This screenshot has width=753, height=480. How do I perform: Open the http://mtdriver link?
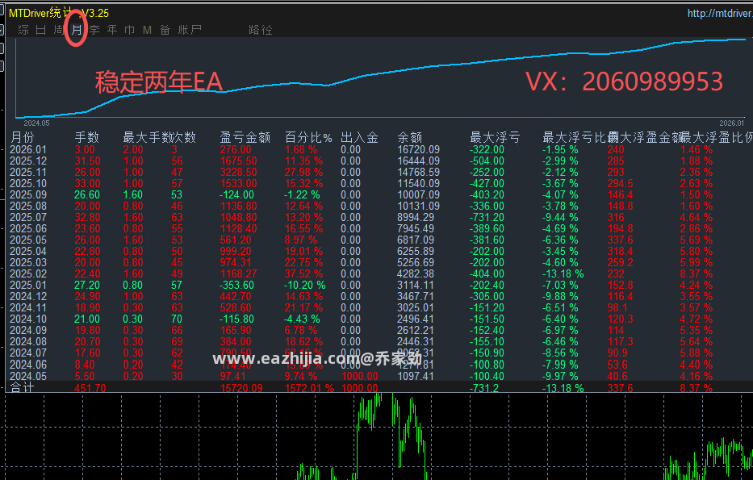[720, 14]
